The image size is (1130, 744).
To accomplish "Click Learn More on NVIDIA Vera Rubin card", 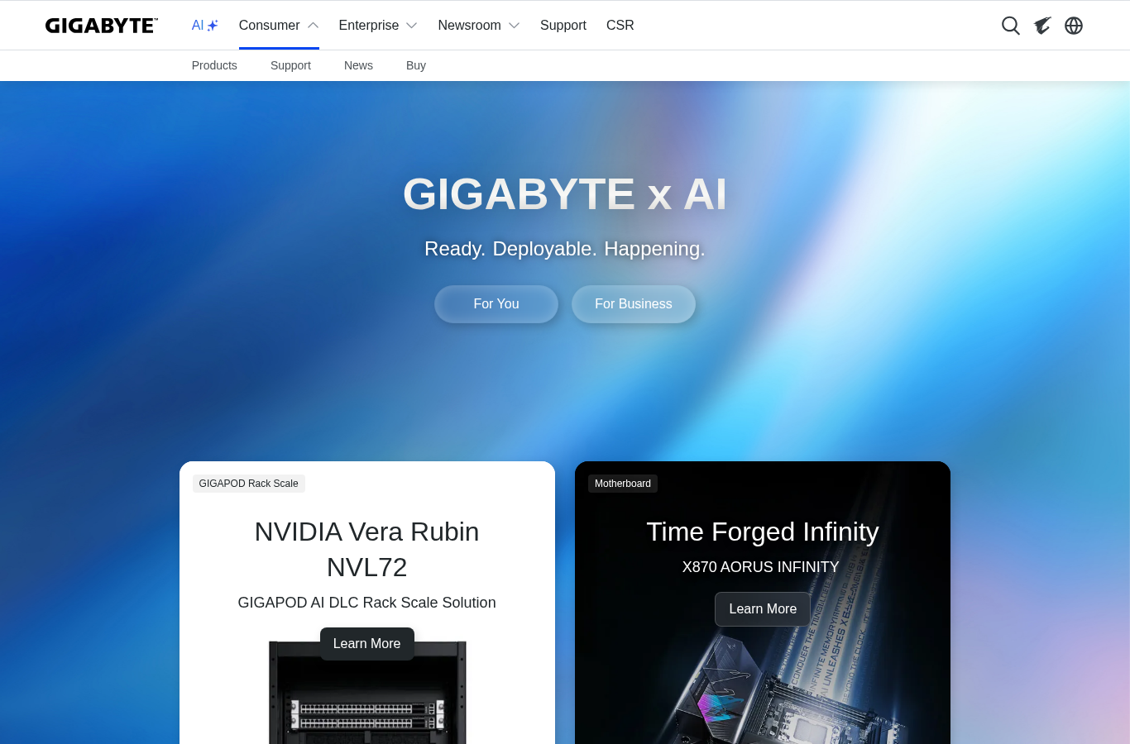I will 367,644.
